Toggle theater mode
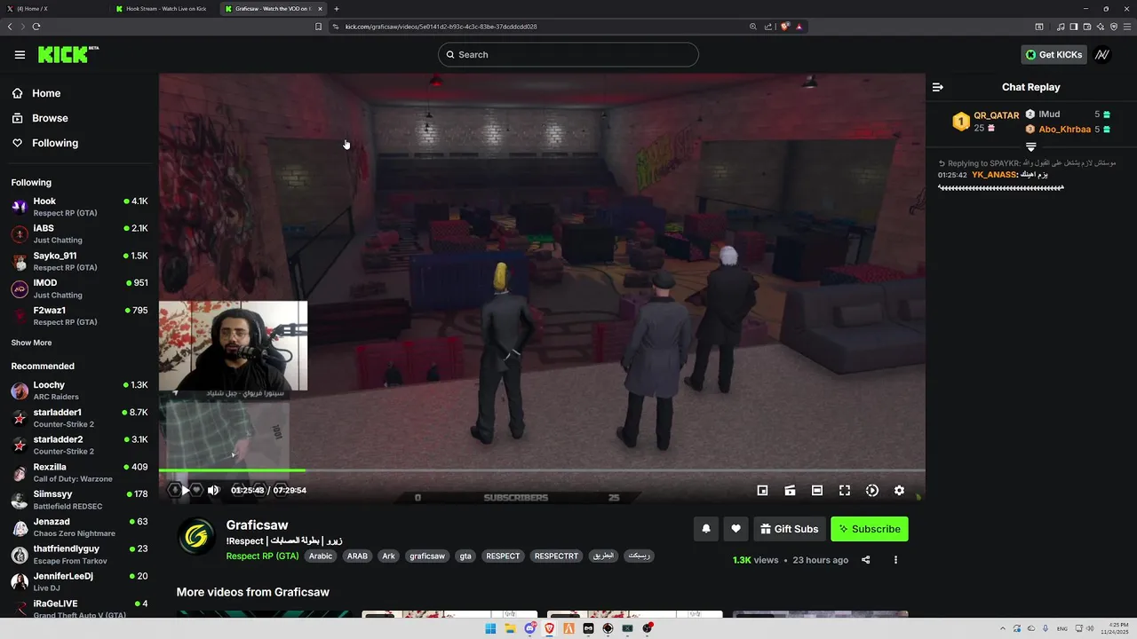The height and width of the screenshot is (639, 1137). [x=817, y=490]
